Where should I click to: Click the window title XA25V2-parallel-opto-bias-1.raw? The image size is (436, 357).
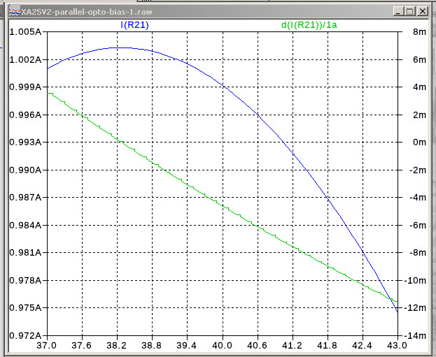87,12
